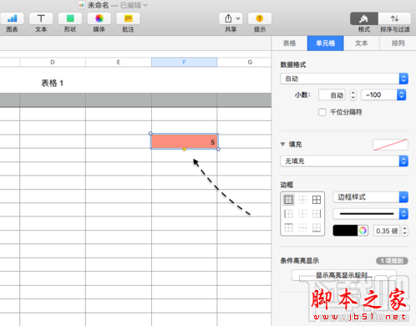416x326 pixels.
Task: Open the Sort and Filter icon
Action: point(394,18)
